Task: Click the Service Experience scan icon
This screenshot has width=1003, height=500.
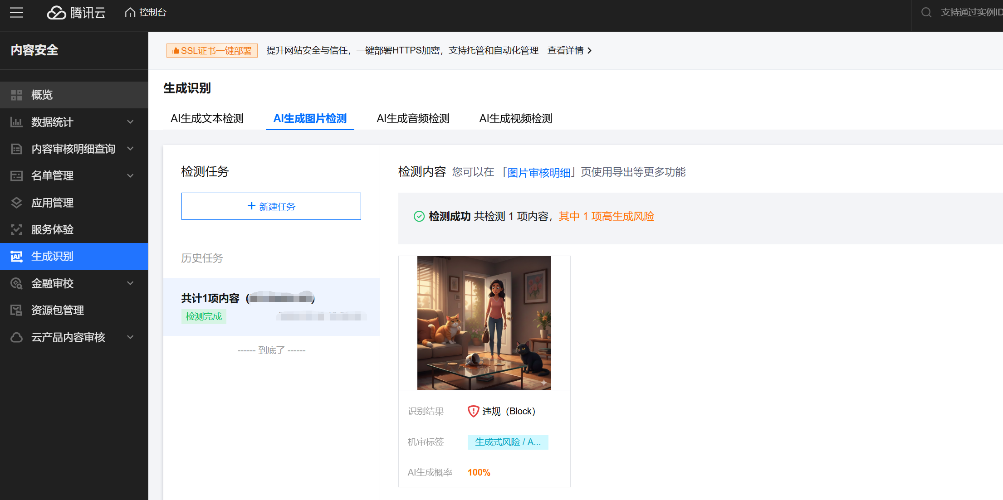Action: click(17, 229)
